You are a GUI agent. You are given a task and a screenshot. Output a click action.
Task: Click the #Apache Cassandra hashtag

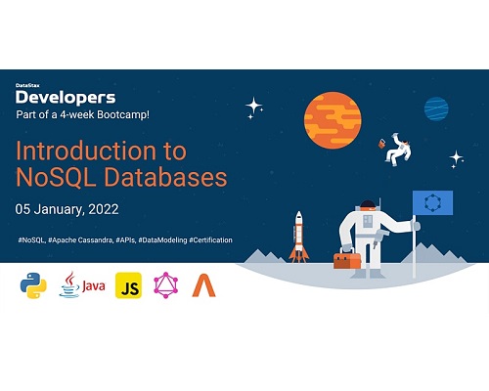(x=81, y=240)
